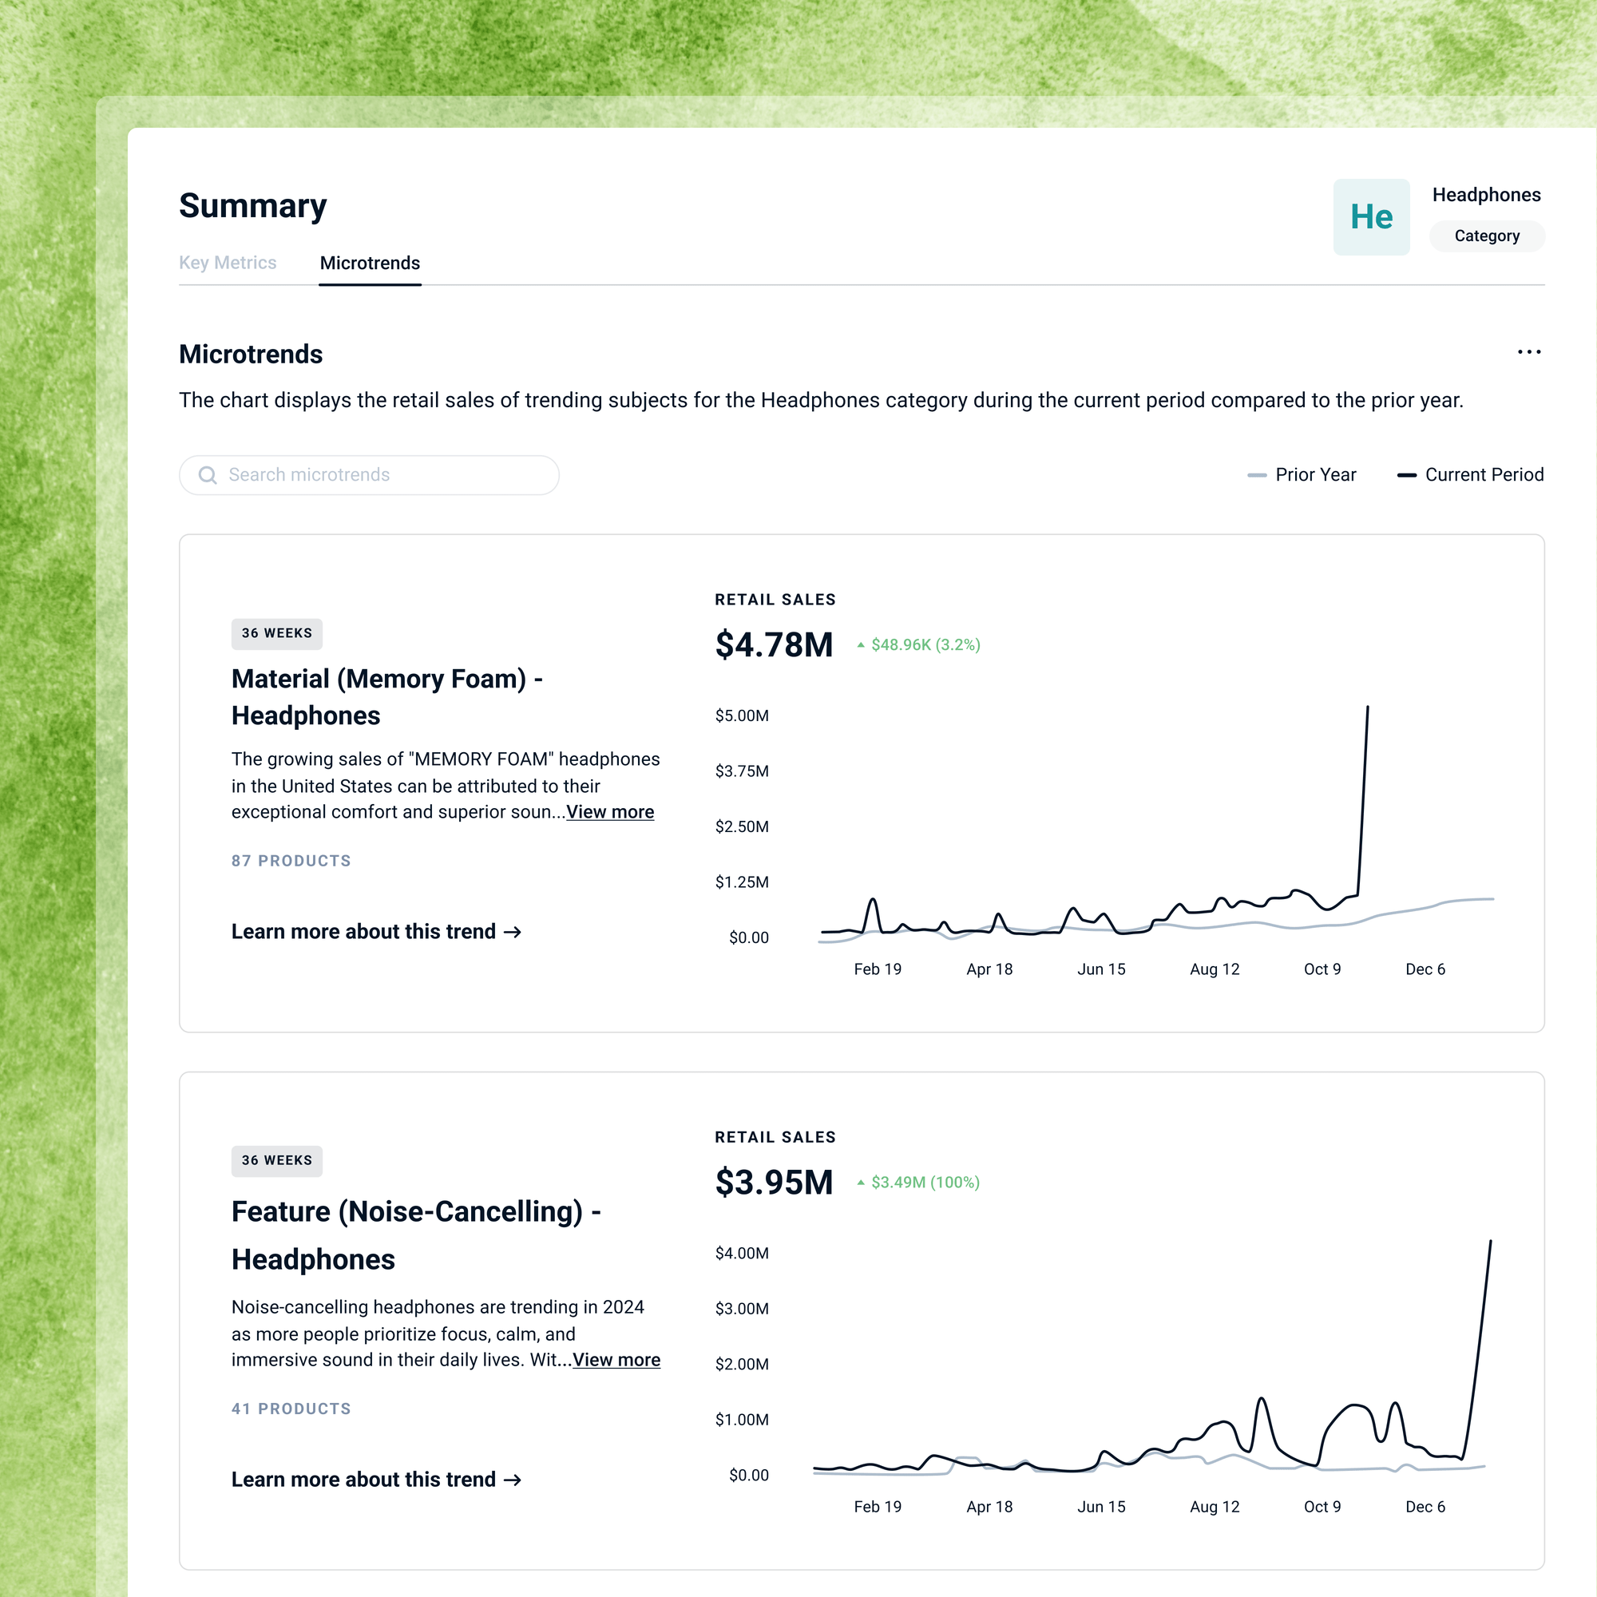This screenshot has height=1597, width=1597.
Task: Open View more in Noise-Cancelling description
Action: [x=616, y=1360]
